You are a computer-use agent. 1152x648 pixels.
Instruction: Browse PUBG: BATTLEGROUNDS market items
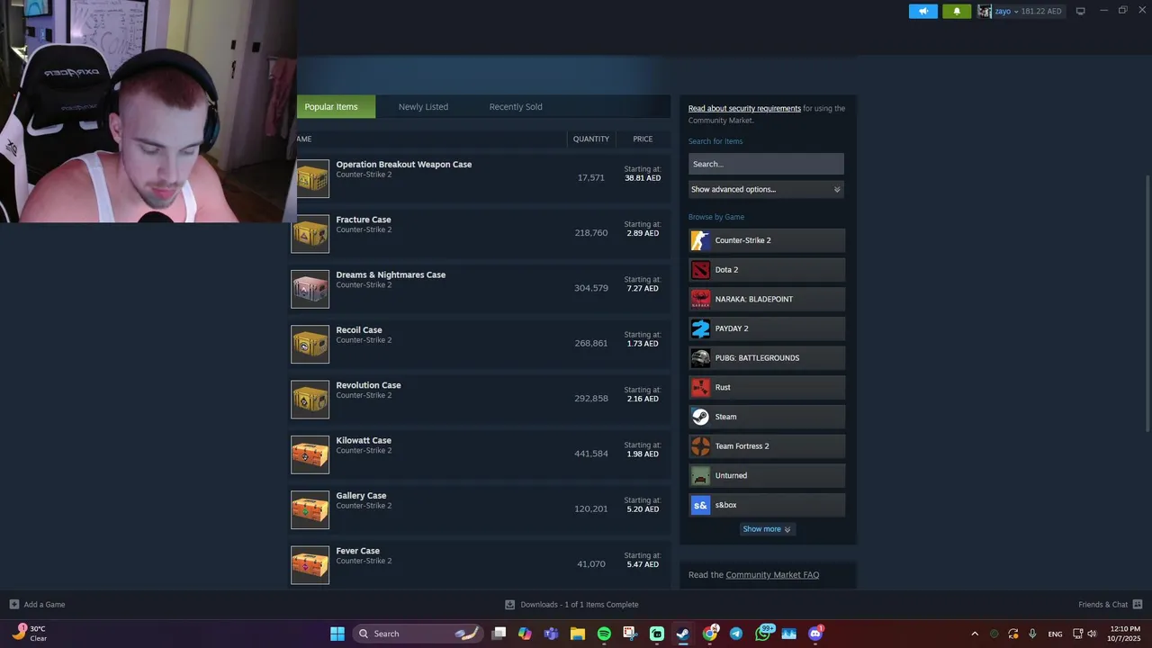coord(767,358)
